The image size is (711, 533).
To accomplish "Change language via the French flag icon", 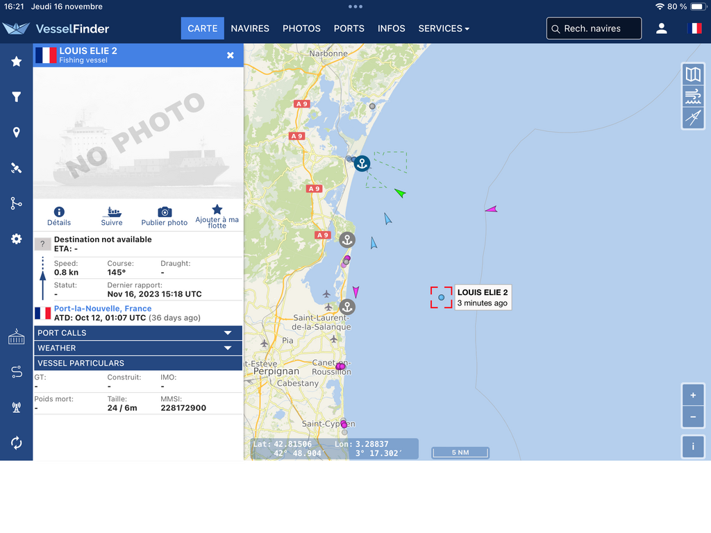I will point(694,28).
